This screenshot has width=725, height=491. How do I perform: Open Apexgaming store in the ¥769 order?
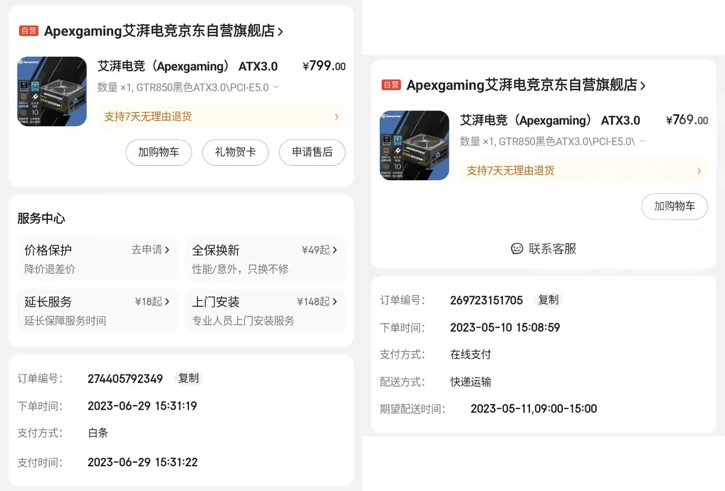[526, 85]
